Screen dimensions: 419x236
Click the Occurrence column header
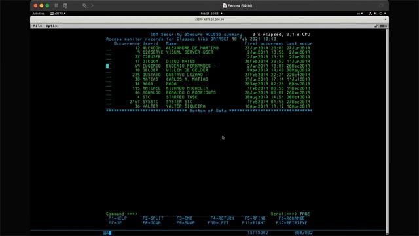coord(126,43)
